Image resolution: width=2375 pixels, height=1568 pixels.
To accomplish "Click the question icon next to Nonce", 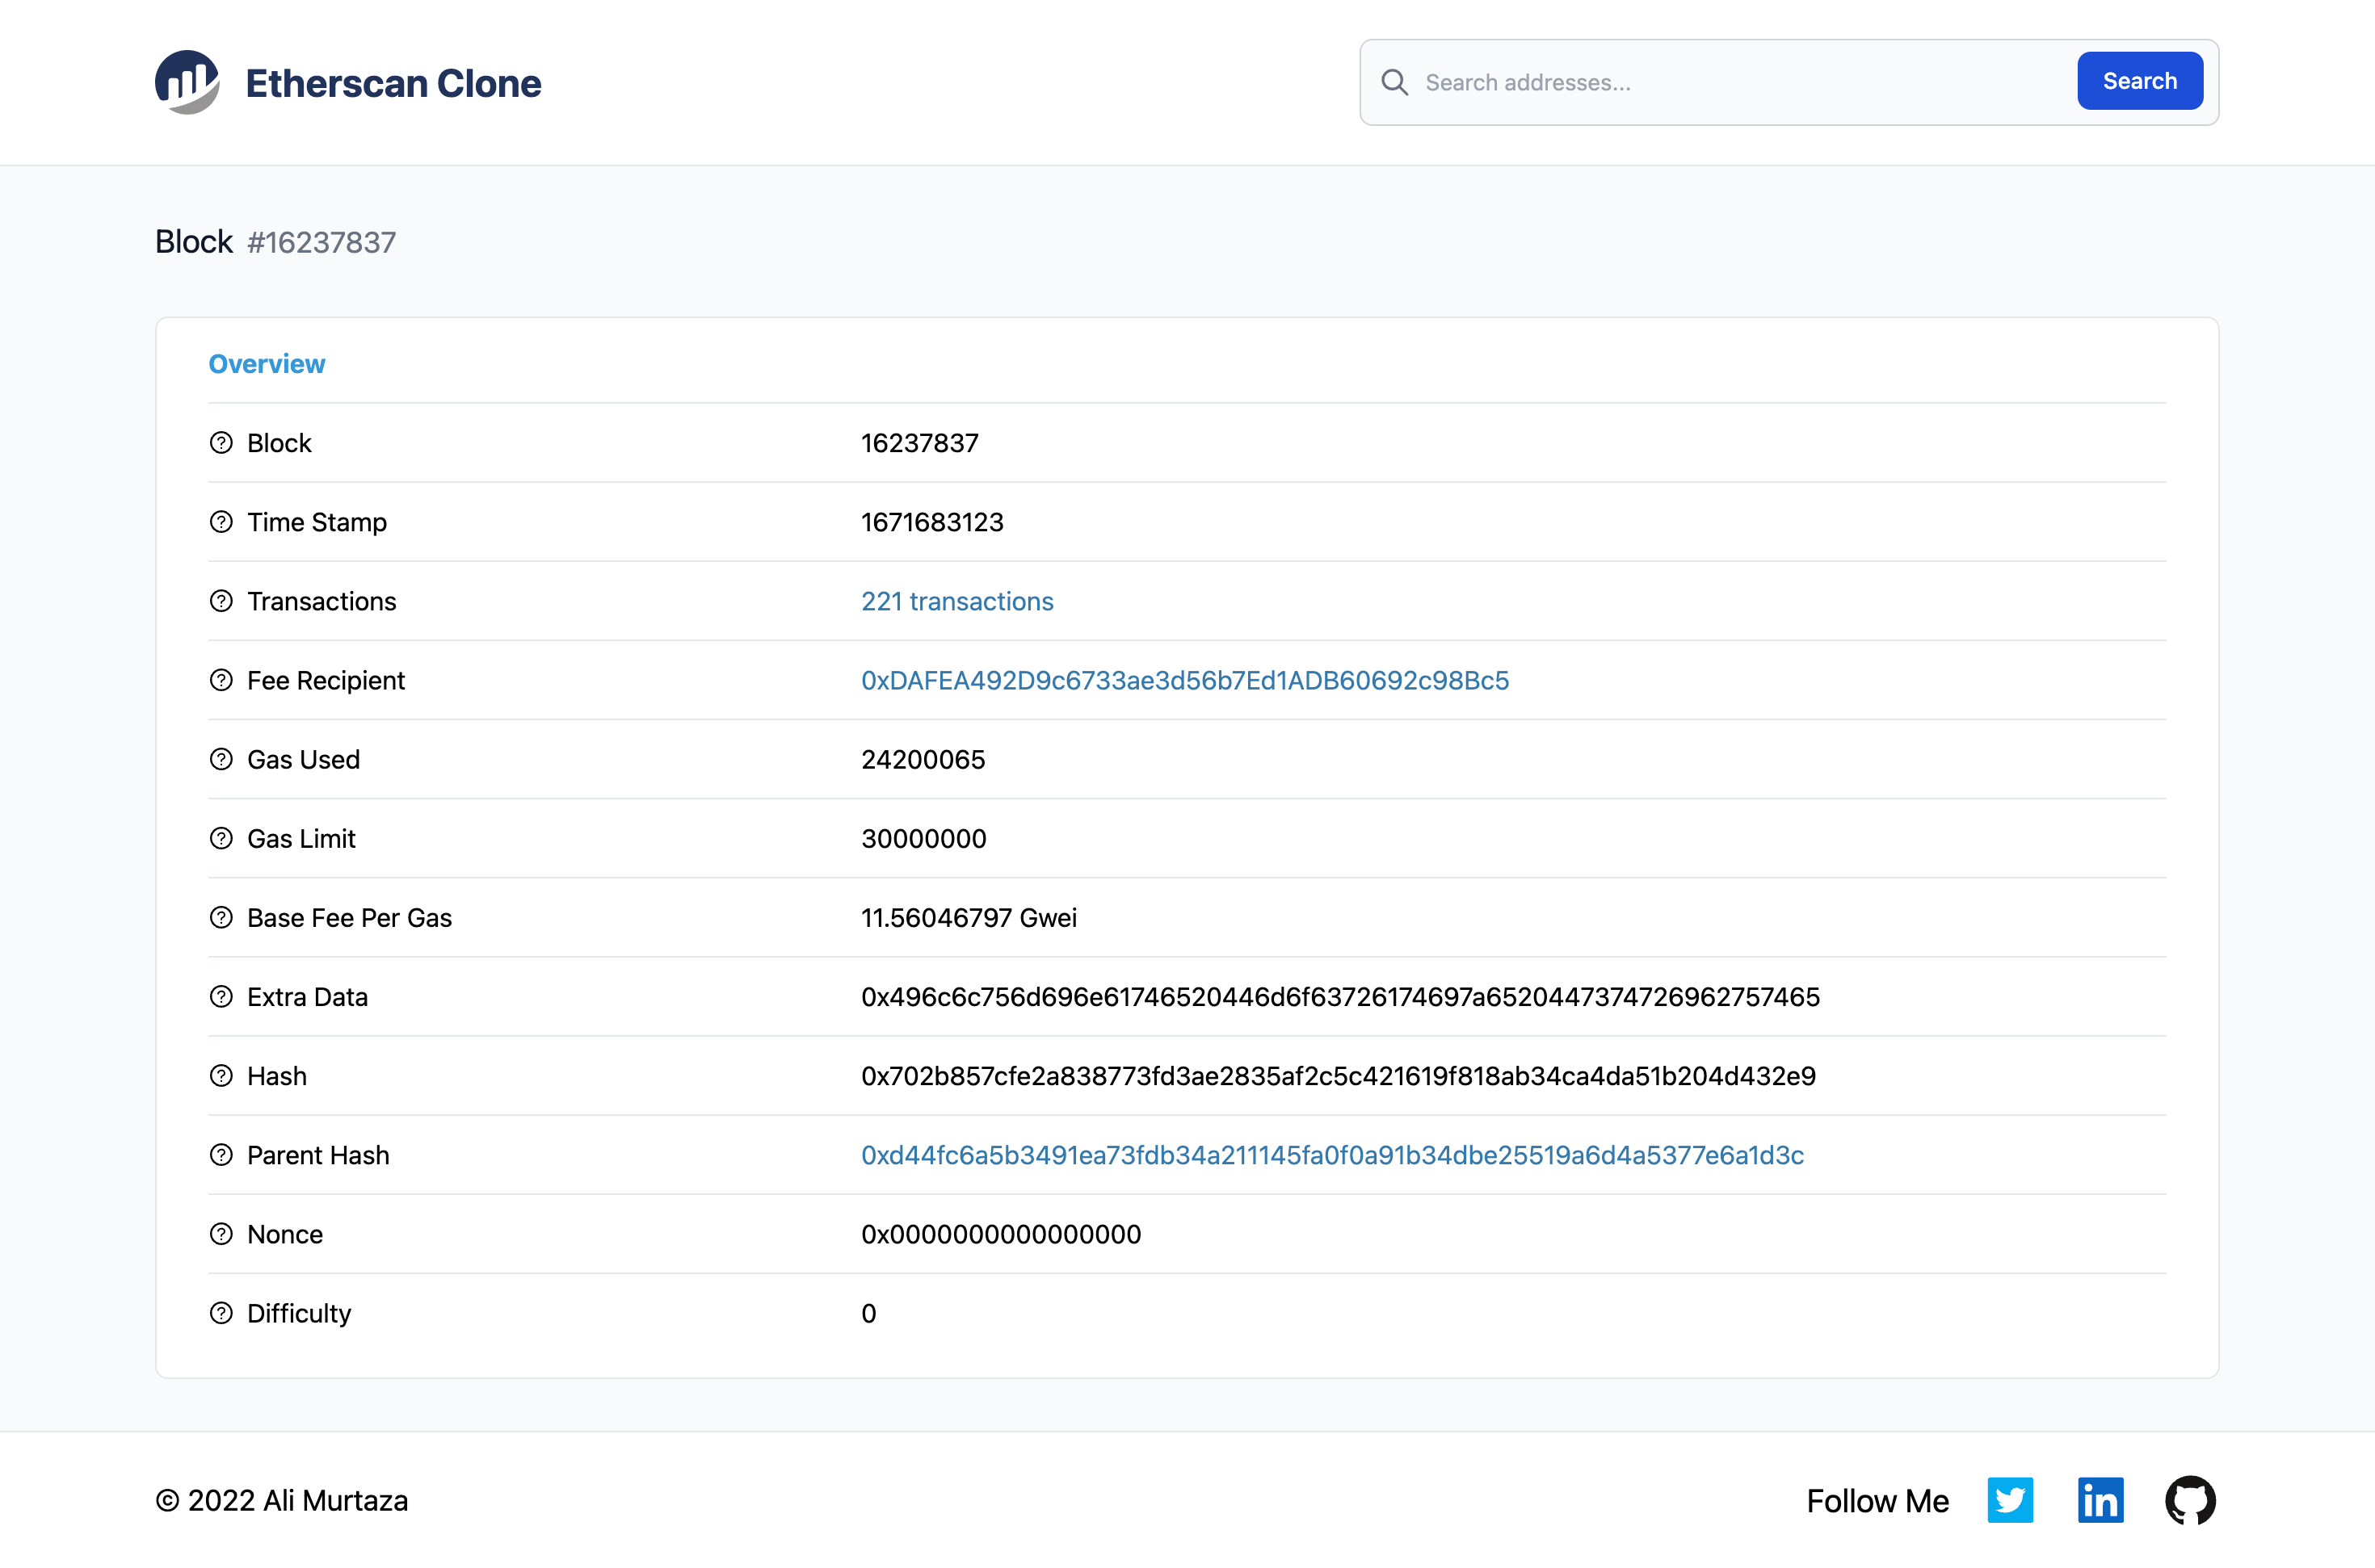I will 221,1234.
